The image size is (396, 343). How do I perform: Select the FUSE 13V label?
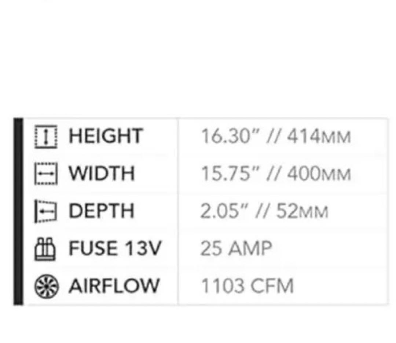[115, 249]
